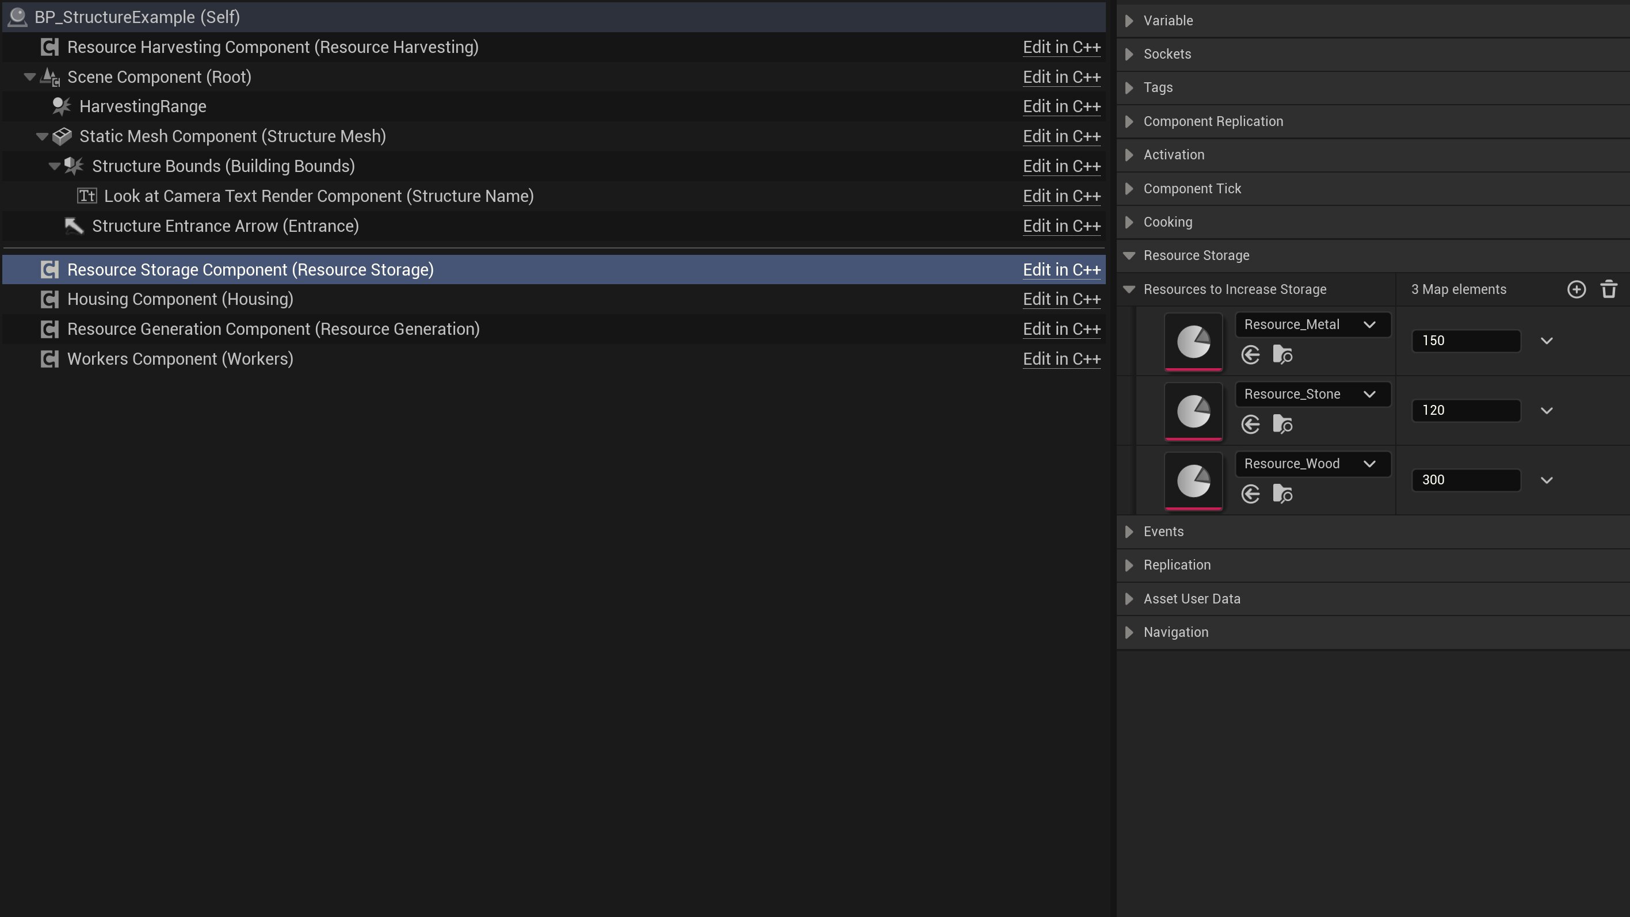Browse to Resource_Stone in content browser
1630x917 pixels.
point(1282,425)
